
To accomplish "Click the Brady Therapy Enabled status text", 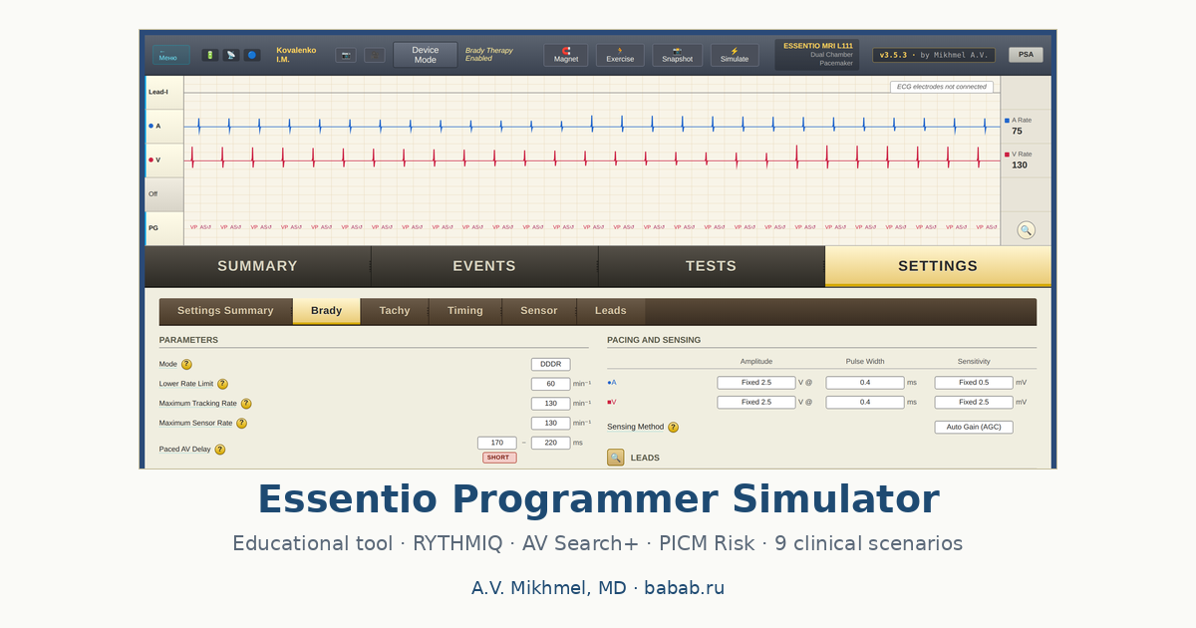I will [x=489, y=54].
